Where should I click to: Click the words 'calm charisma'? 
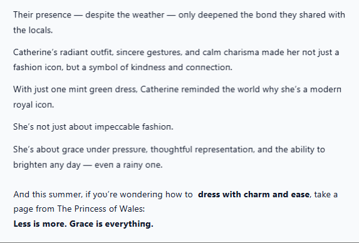click(x=231, y=53)
